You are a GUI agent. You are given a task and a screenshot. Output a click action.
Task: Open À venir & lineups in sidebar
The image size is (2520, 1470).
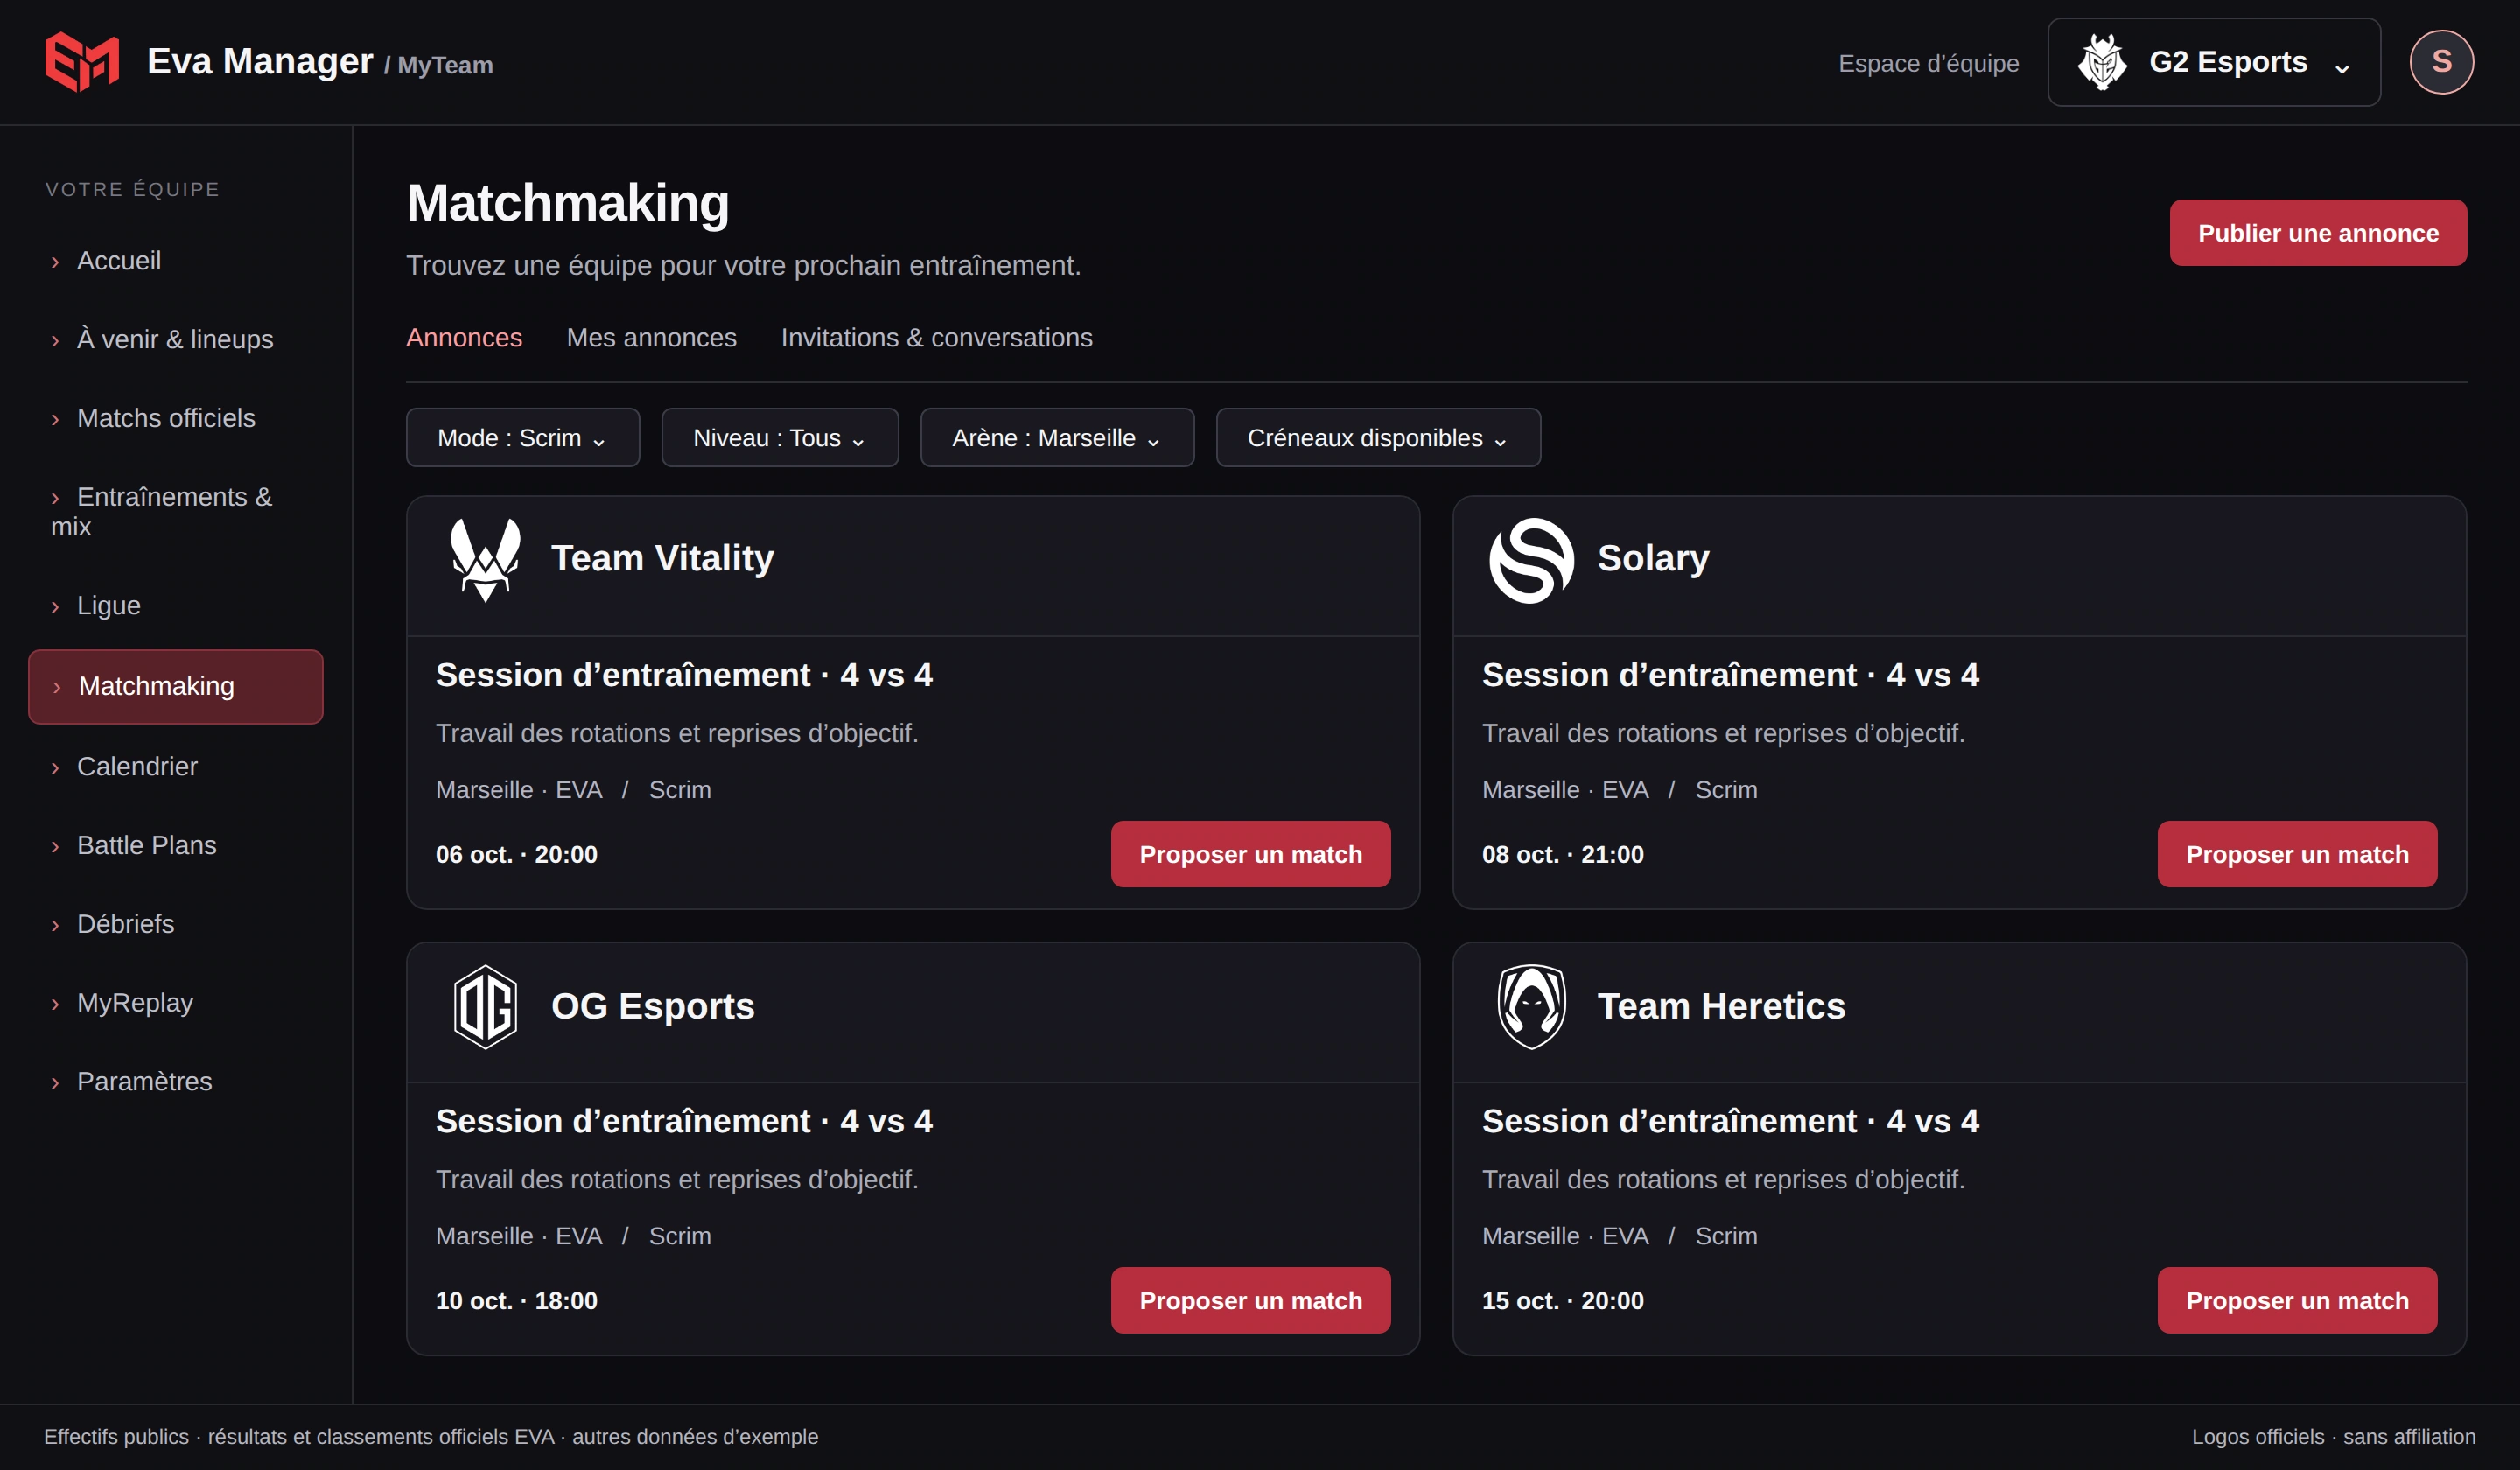(176, 340)
